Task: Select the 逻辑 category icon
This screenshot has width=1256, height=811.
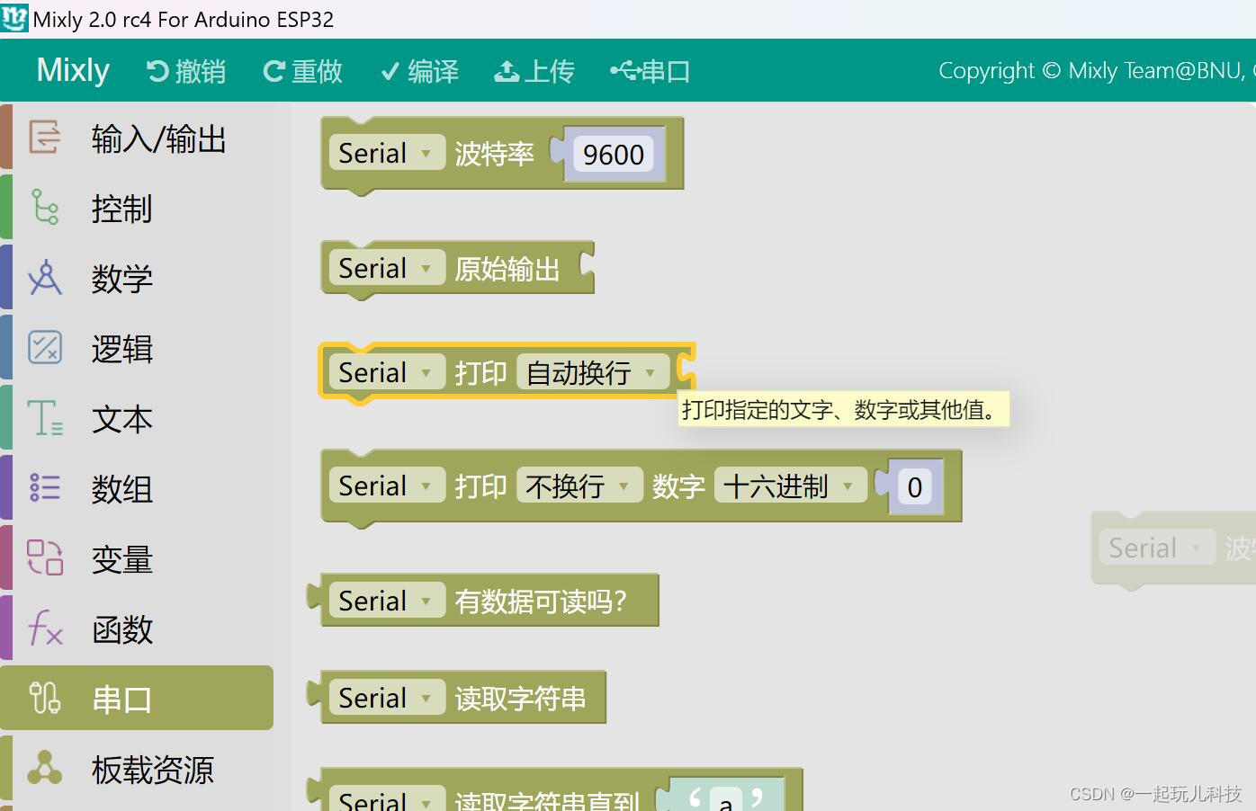Action: pyautogui.click(x=44, y=348)
